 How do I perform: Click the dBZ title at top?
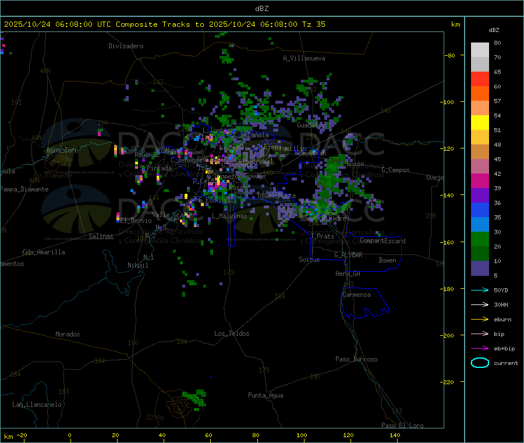261,9
